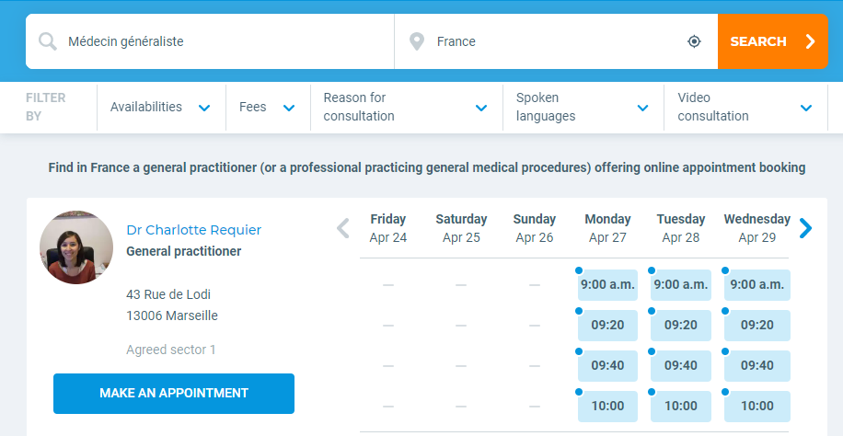The image size is (843, 436).
Task: Click MAKE AN APPOINTMENT button
Action: [x=174, y=394]
